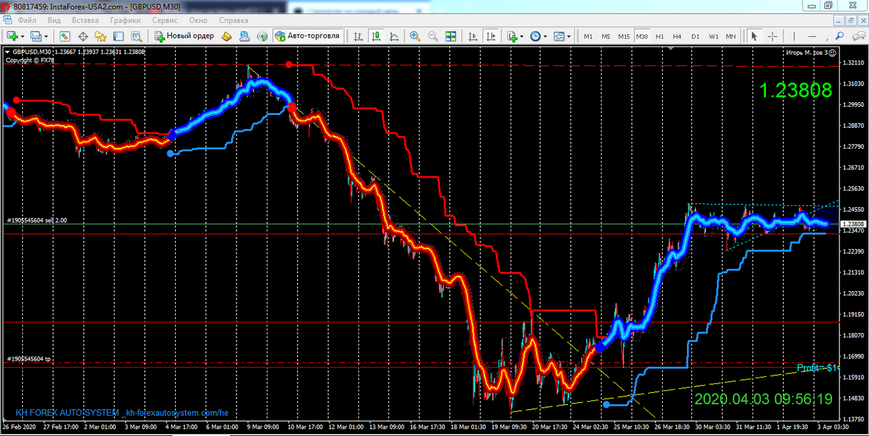Click the Templates icon
Screen dimensions: 869x436
coord(558,36)
